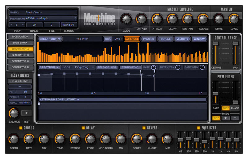Open the Spectrum dropdown
The width and height of the screenshot is (248, 159).
click(x=49, y=67)
